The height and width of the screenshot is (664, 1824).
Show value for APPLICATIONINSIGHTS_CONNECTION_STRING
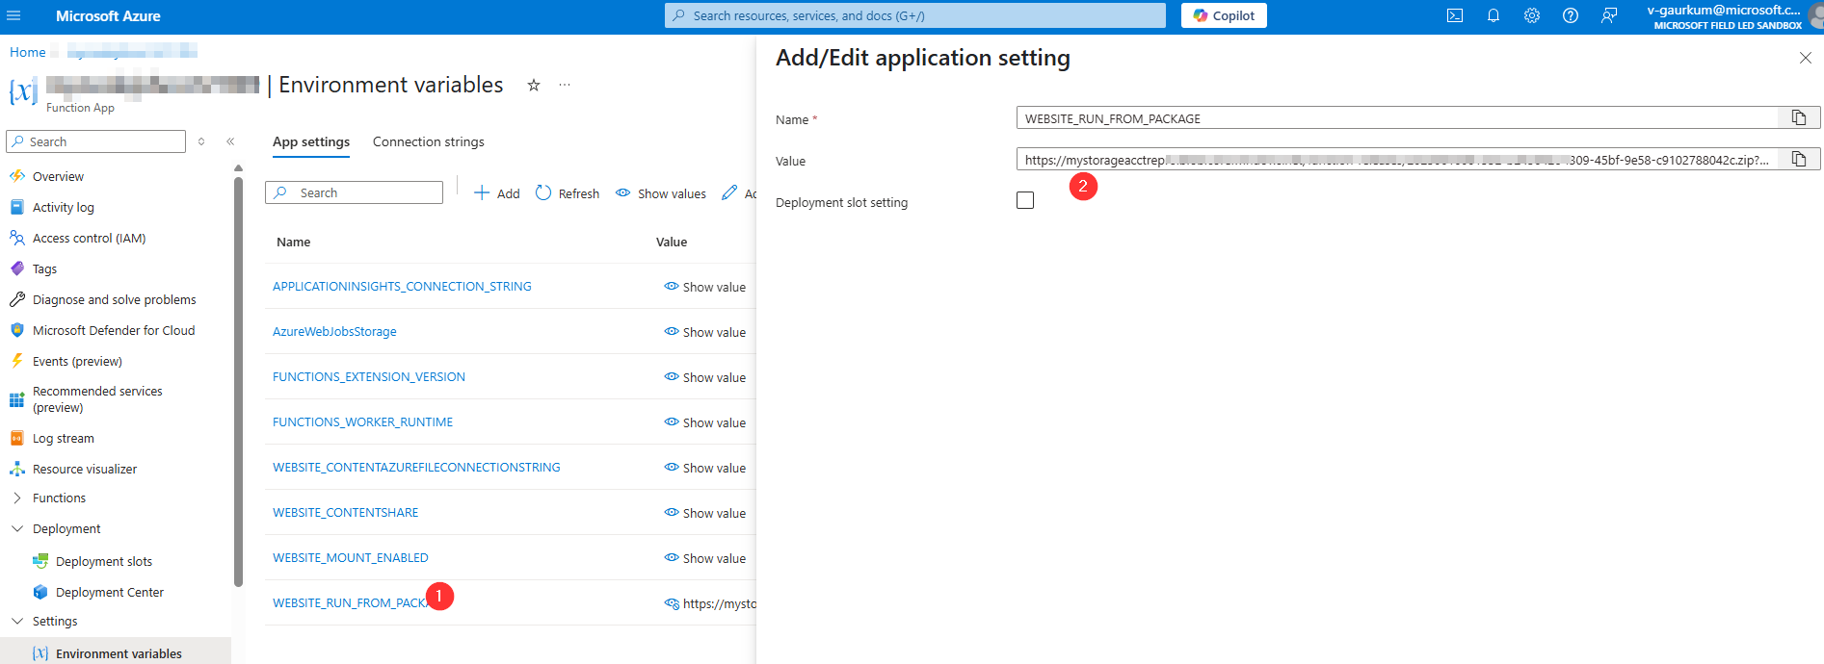pos(705,287)
